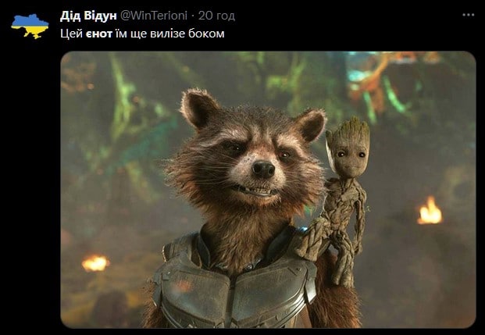
Task: Click the raccoon's metal chest armor
Action: 235,287
